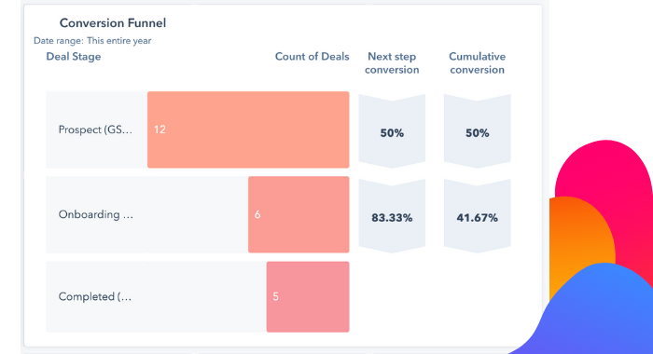653x354 pixels.
Task: Click the 50% cumulative conversion arrow
Action: pyautogui.click(x=478, y=131)
